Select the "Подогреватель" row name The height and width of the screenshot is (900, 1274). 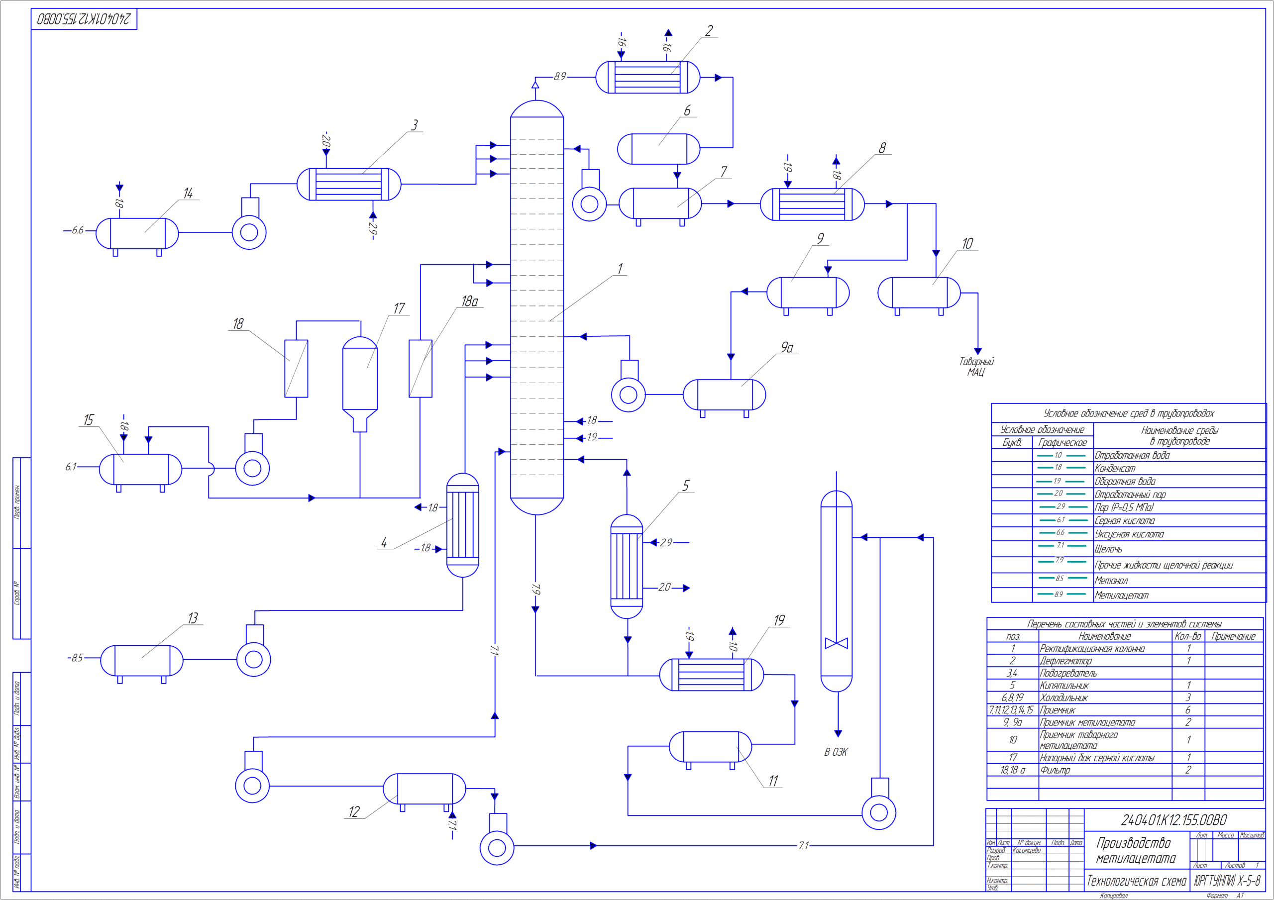[x=1068, y=674]
